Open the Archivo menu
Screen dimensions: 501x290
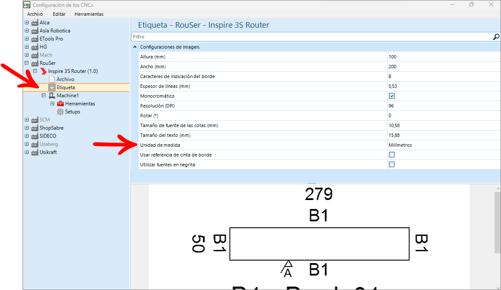click(35, 14)
